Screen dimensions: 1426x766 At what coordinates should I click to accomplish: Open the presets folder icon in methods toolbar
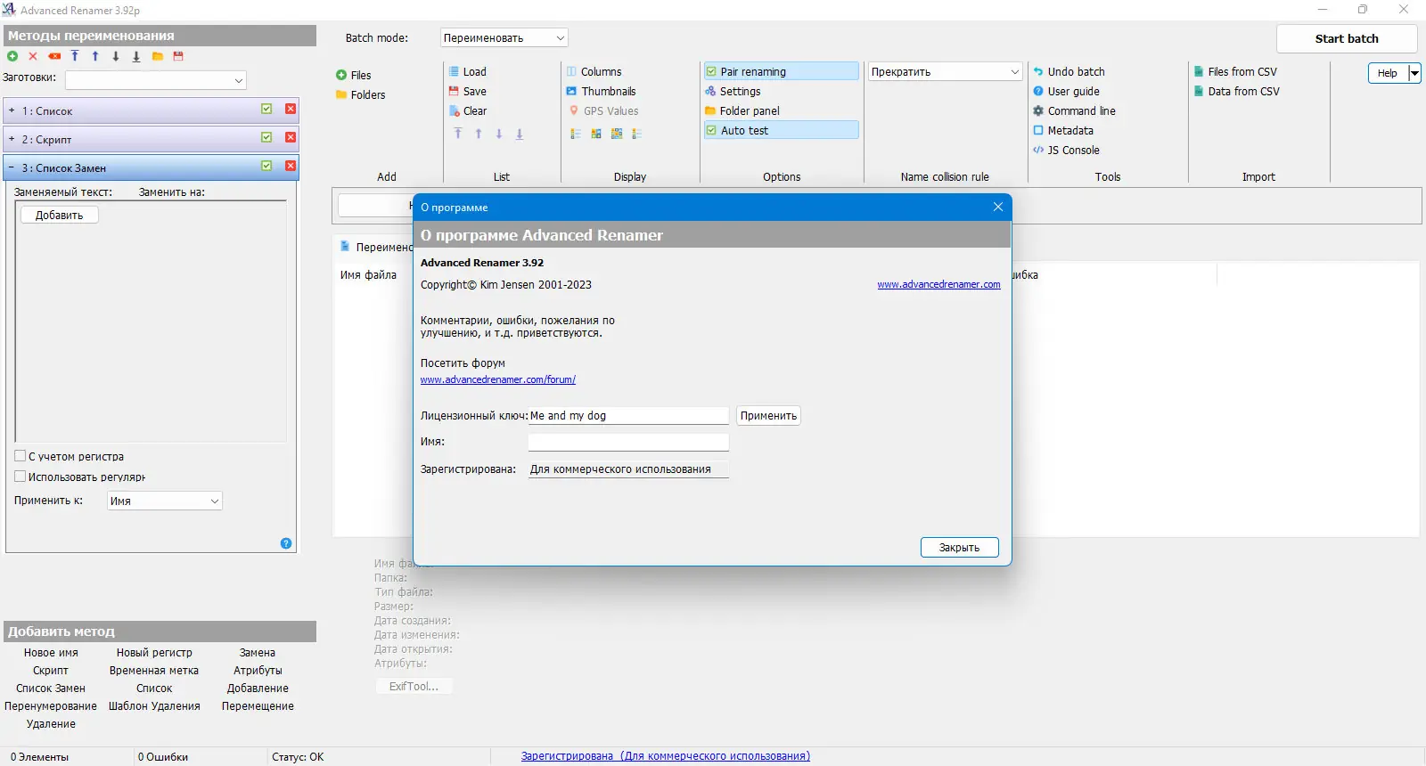[158, 56]
